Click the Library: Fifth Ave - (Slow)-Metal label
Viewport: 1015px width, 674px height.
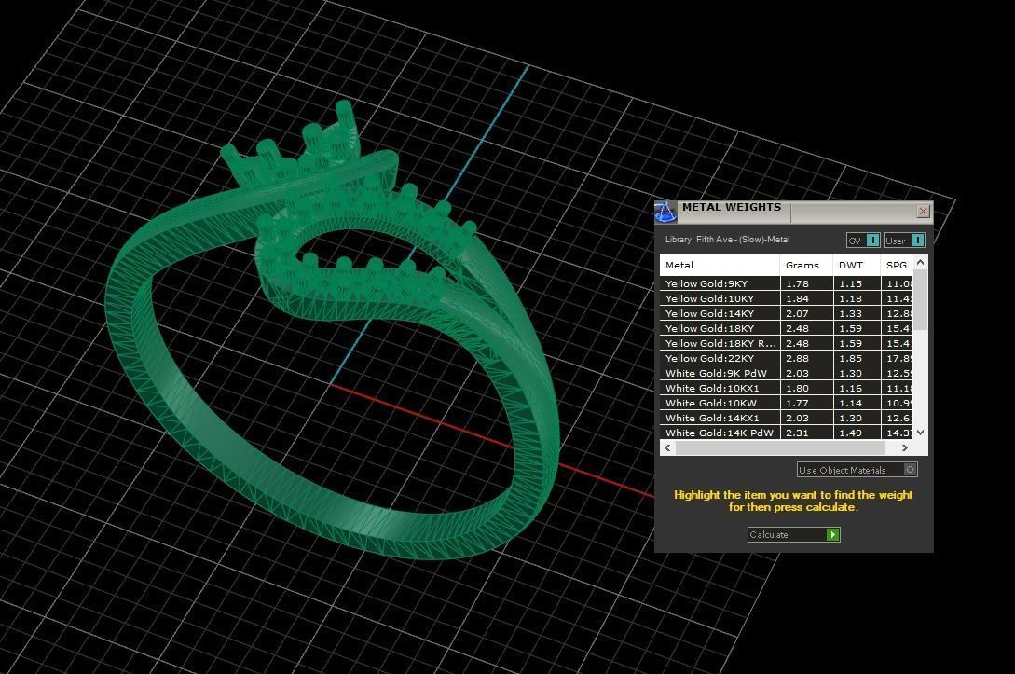point(728,240)
